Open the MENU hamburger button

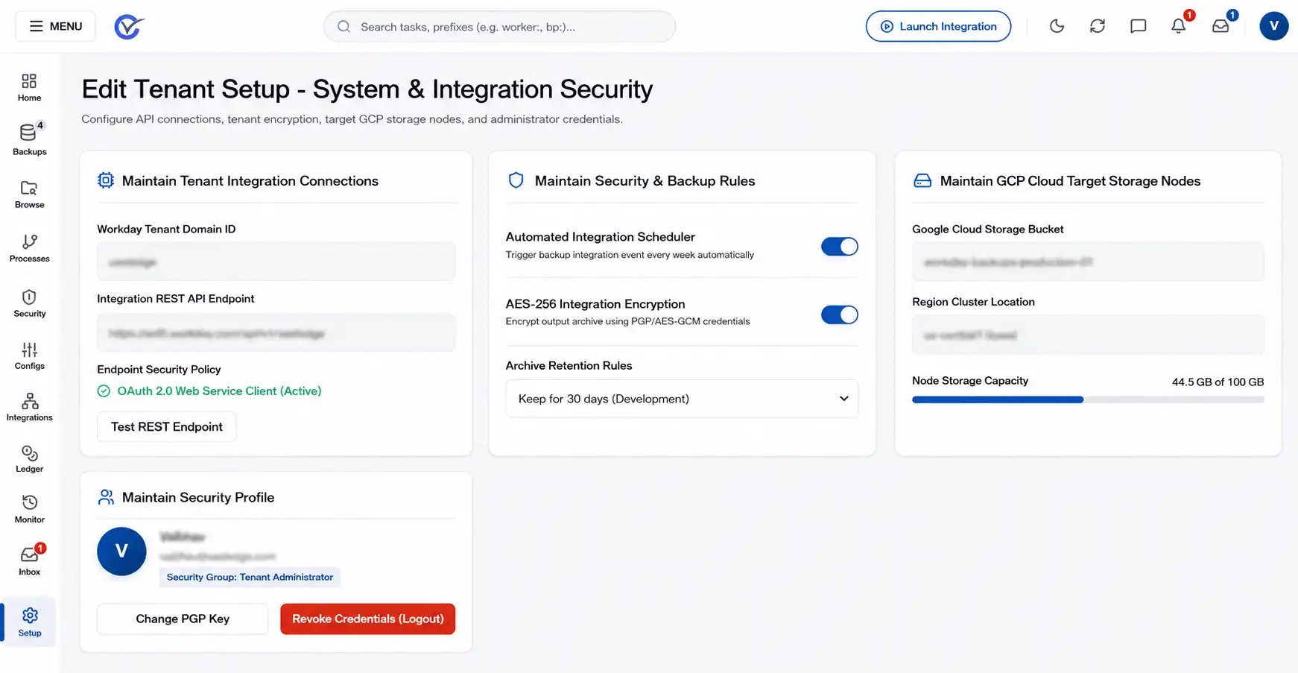point(55,26)
